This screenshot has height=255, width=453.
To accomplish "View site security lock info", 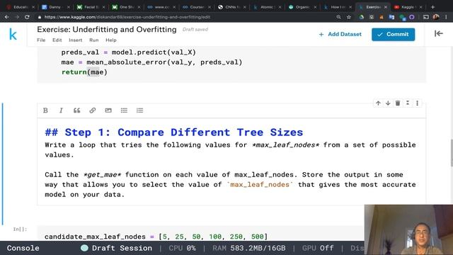I will (x=40, y=17).
